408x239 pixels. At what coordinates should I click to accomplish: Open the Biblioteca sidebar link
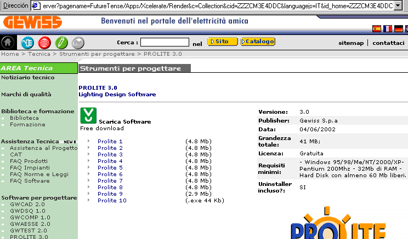(x=24, y=118)
